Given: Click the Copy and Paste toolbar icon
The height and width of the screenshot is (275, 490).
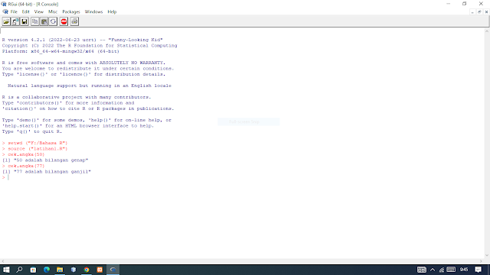Looking at the screenshot, I should coord(53,21).
